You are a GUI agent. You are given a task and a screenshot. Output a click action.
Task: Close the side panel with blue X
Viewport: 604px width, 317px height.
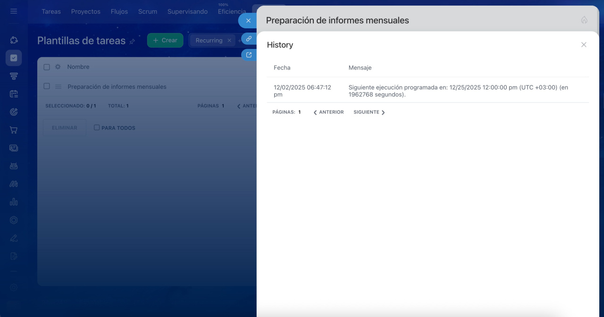pos(248,21)
